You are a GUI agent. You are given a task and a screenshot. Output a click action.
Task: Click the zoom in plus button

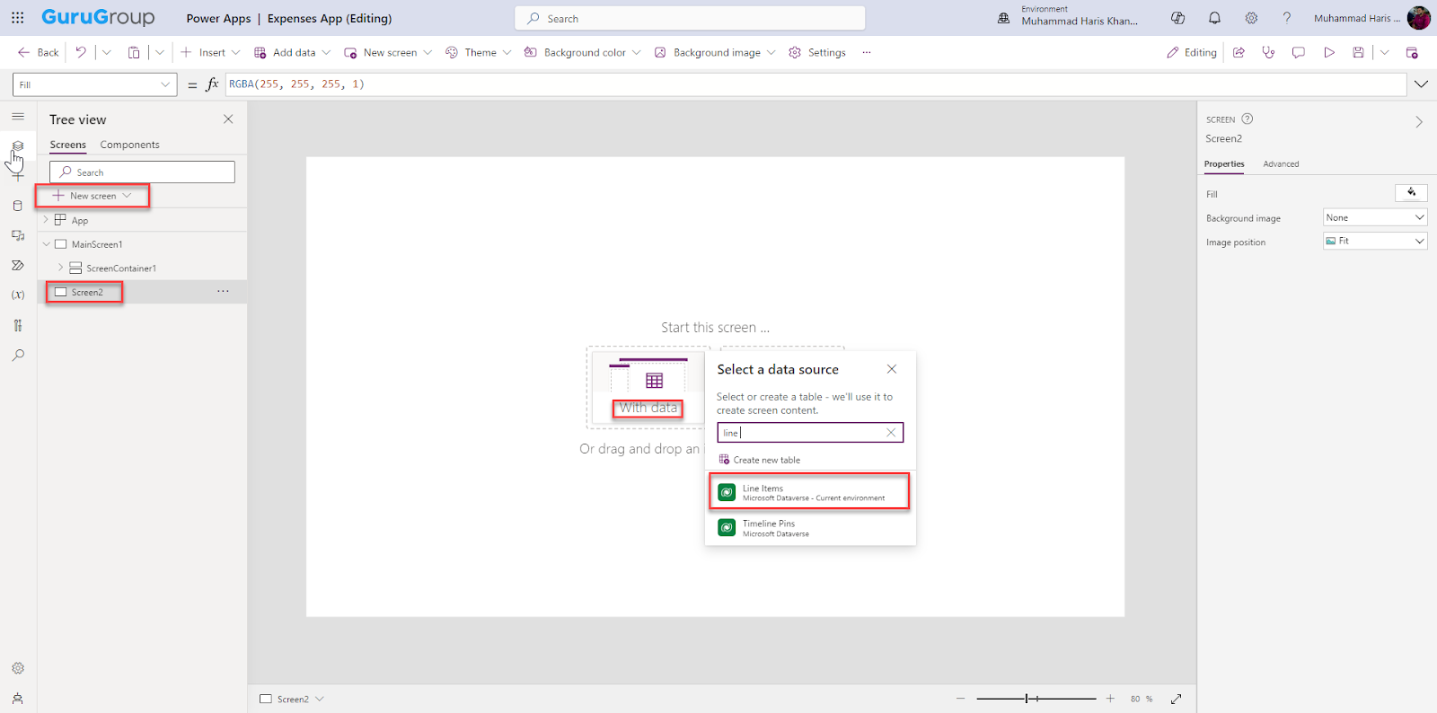(x=1110, y=699)
